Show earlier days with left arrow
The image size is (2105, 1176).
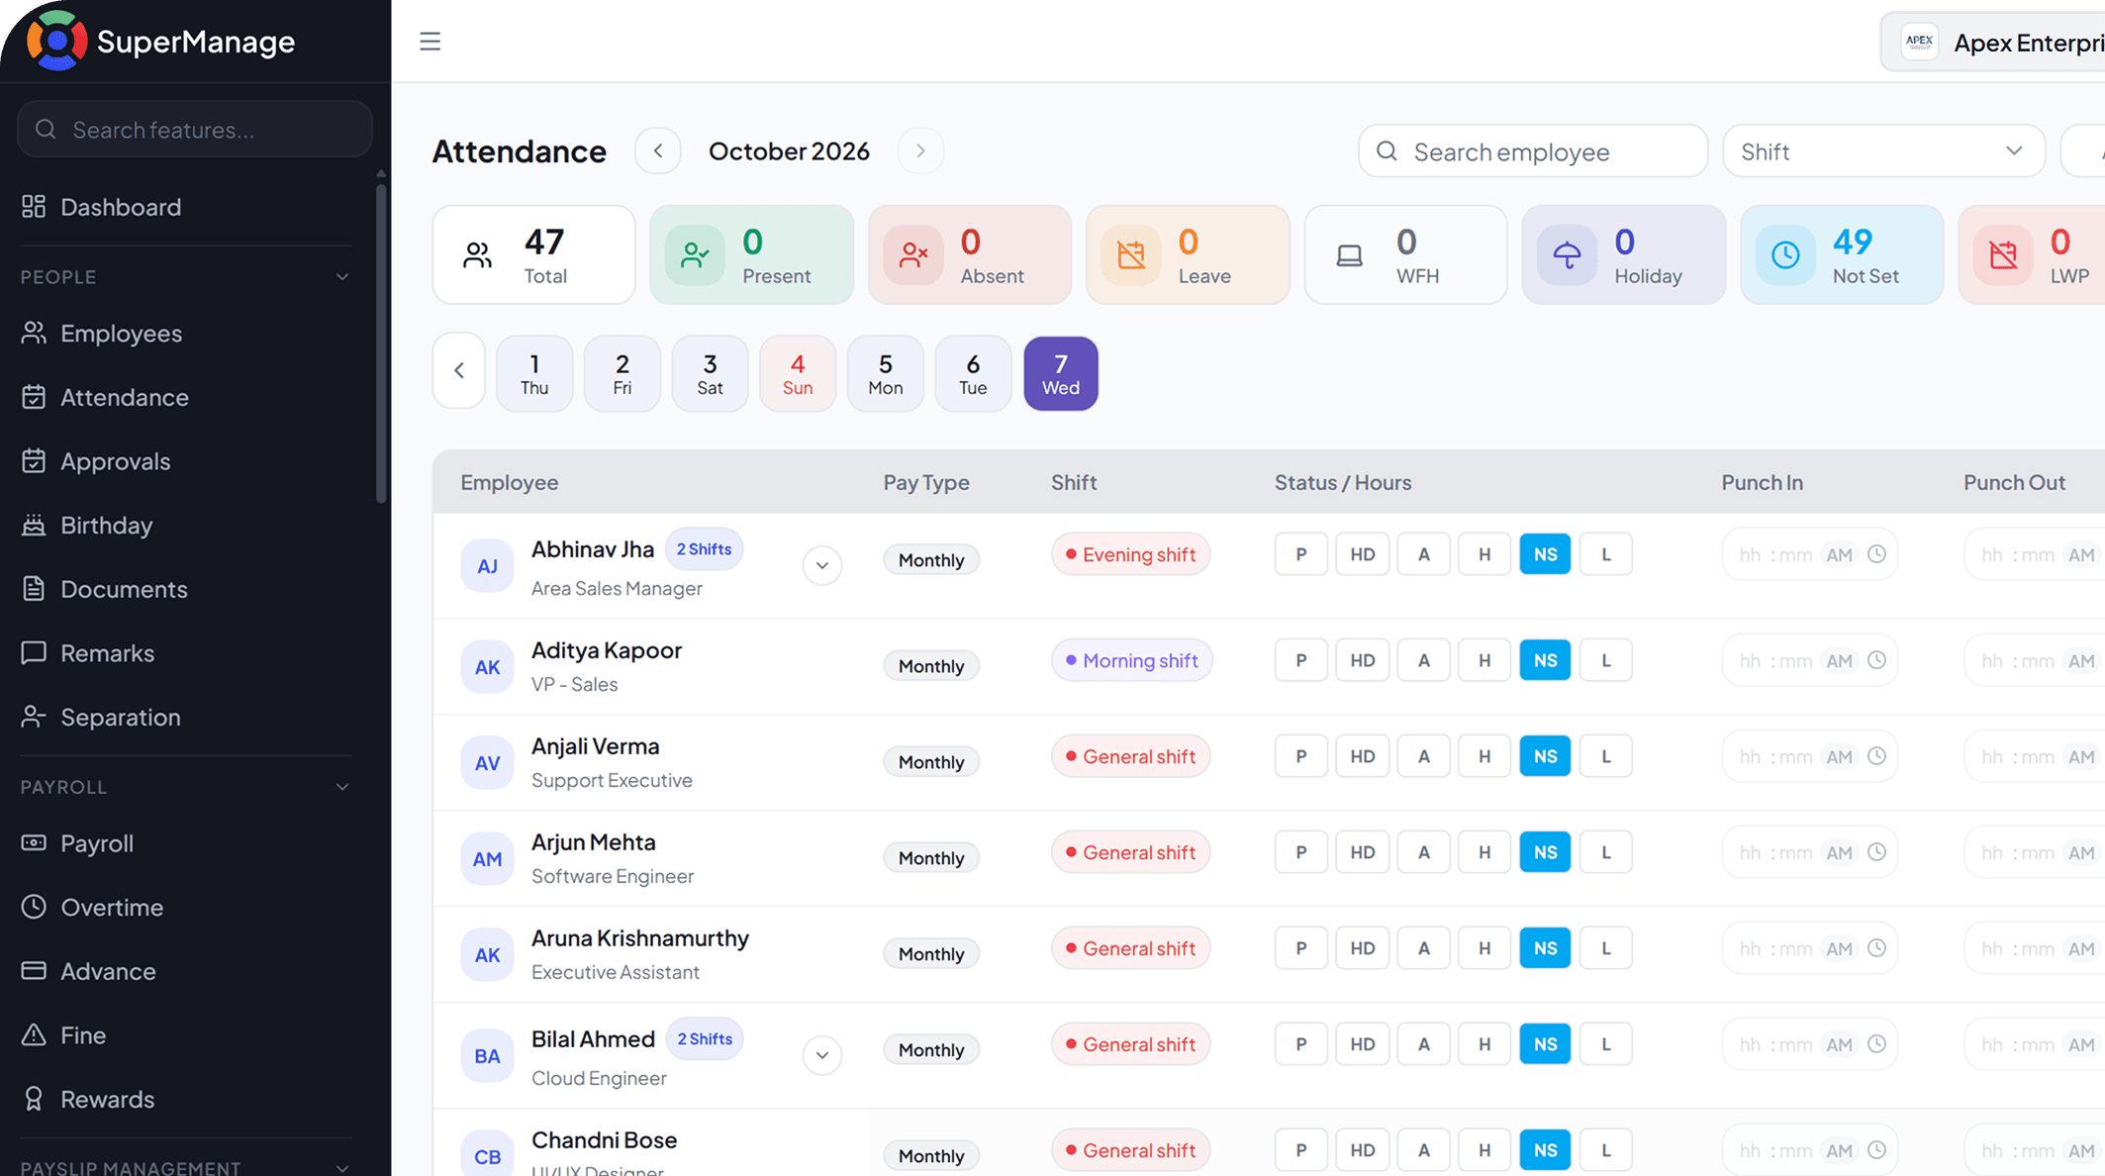(x=459, y=371)
